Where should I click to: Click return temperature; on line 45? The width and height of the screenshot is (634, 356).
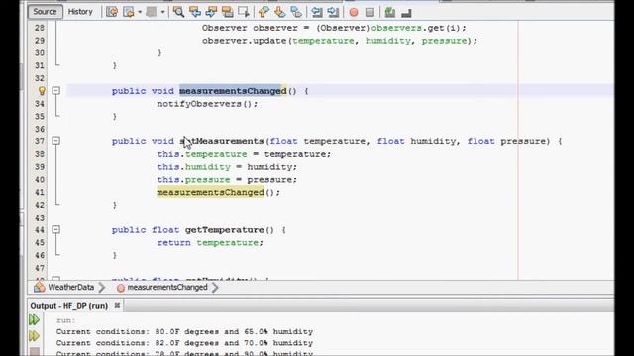click(x=210, y=242)
